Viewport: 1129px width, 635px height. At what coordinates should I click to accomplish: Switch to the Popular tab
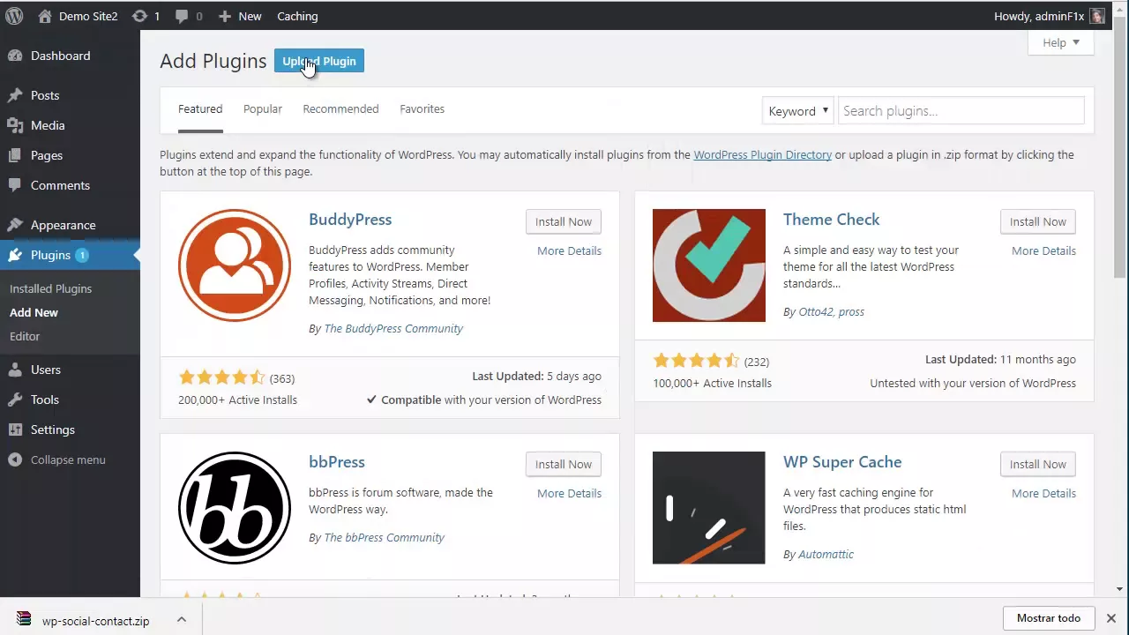click(x=263, y=108)
